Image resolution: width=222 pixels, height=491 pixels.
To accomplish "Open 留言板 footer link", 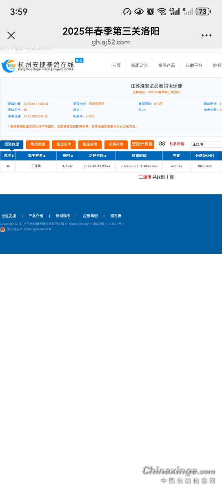I will pos(116,216).
